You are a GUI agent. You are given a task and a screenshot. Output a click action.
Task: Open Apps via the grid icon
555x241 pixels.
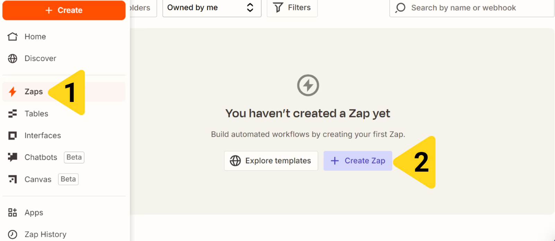coord(12,212)
